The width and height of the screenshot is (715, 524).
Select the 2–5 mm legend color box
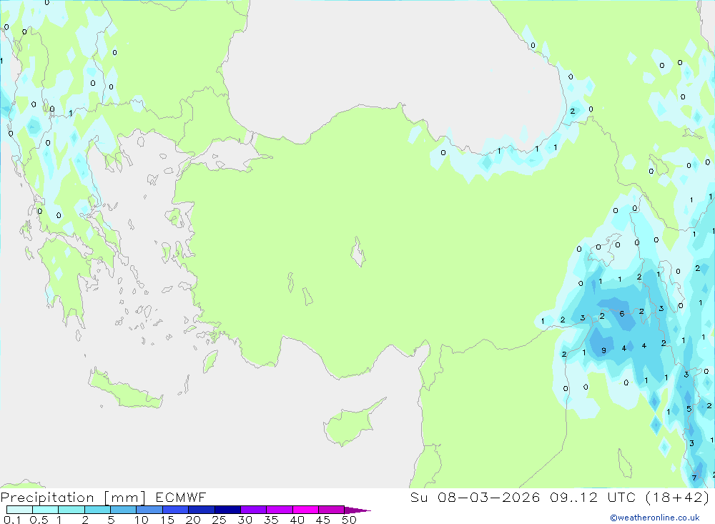(x=97, y=510)
